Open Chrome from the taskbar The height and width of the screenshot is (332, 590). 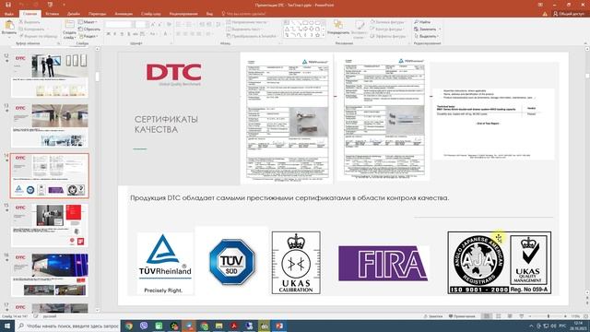point(129,326)
